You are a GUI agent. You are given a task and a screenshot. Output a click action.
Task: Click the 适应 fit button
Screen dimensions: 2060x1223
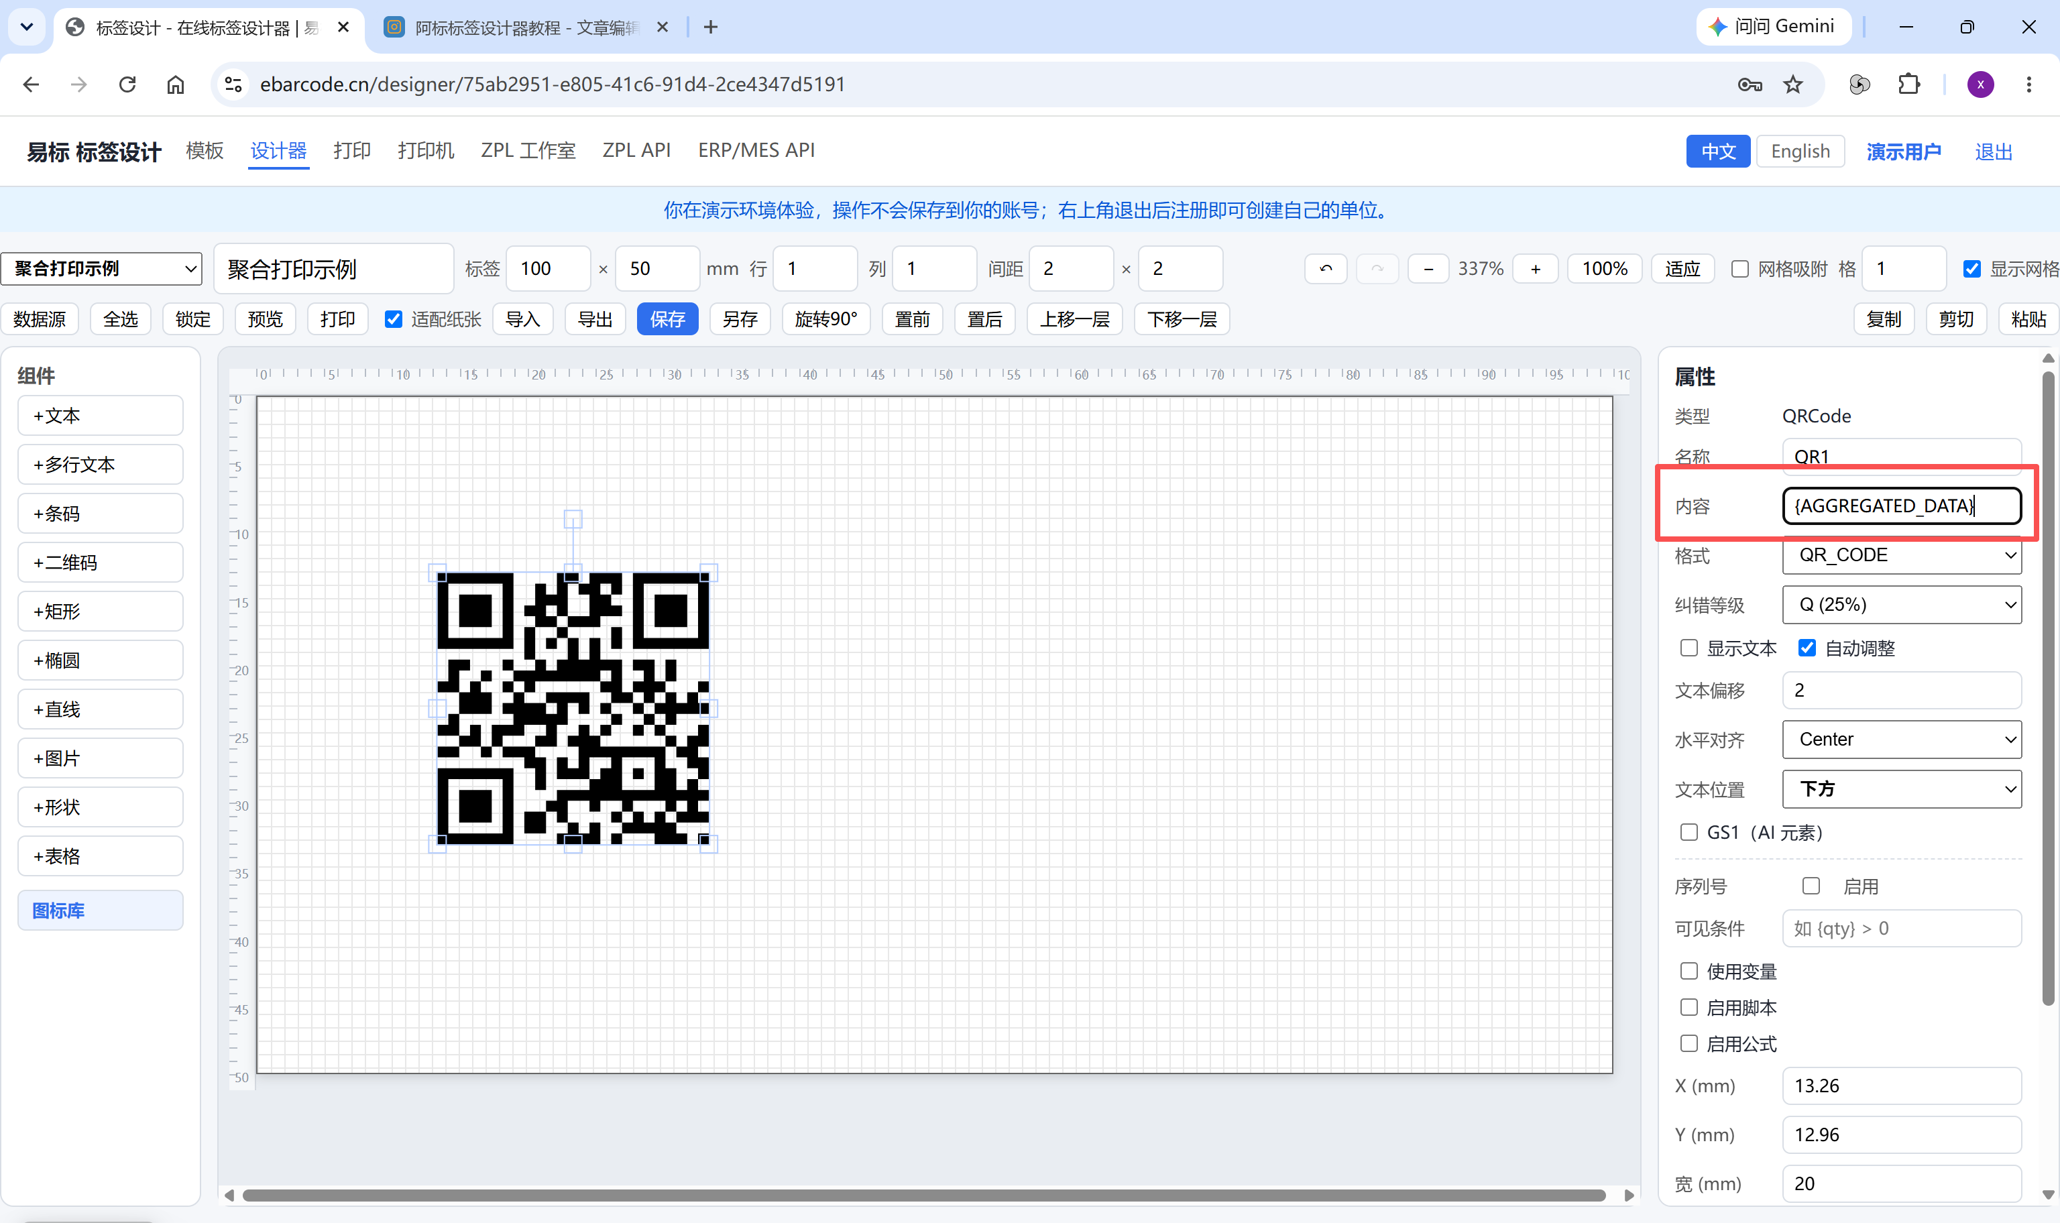coord(1682,269)
